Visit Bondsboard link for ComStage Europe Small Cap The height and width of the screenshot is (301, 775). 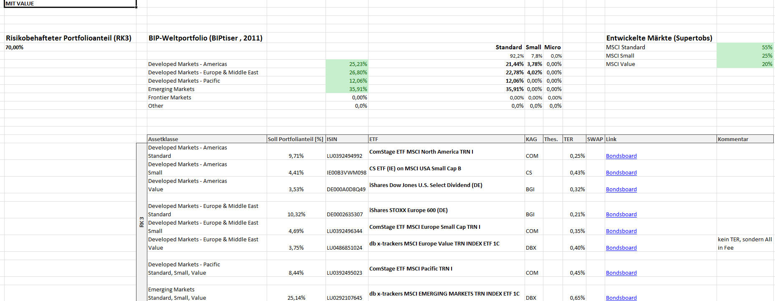[x=621, y=231]
